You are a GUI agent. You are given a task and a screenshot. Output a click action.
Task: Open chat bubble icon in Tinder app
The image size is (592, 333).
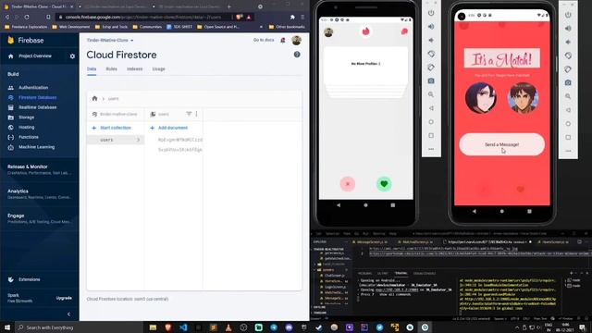(404, 31)
